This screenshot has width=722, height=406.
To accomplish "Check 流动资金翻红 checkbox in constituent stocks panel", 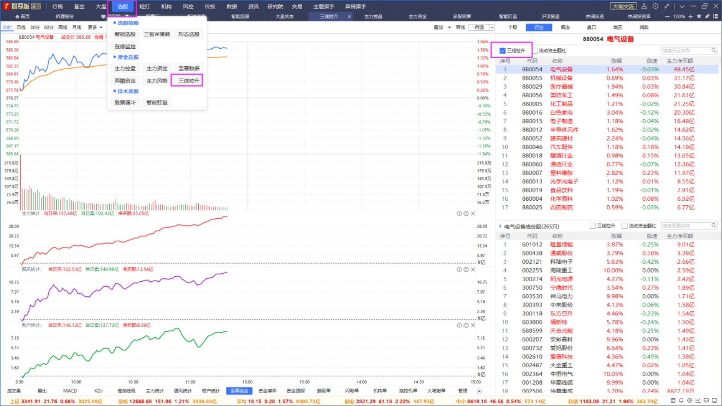I will [625, 226].
